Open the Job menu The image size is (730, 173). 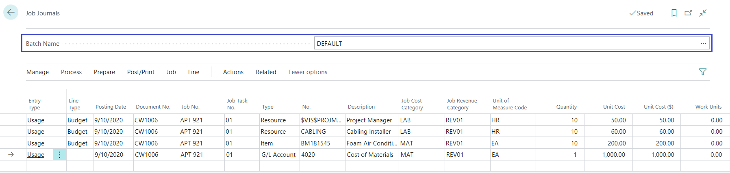(171, 72)
